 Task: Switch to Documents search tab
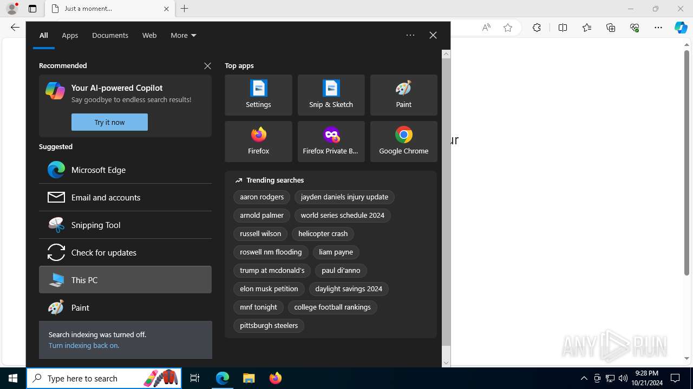click(x=110, y=35)
